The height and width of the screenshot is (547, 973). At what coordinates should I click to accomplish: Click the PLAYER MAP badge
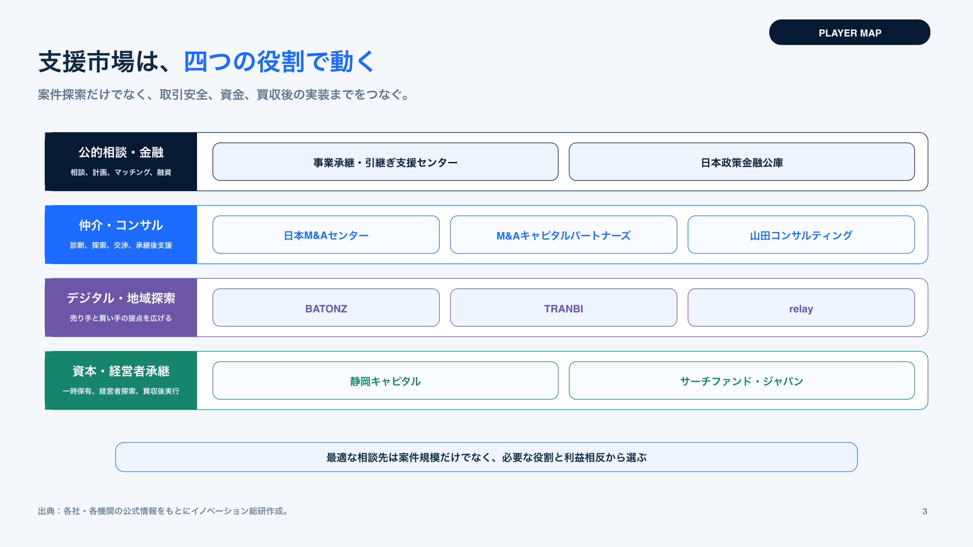[x=849, y=33]
